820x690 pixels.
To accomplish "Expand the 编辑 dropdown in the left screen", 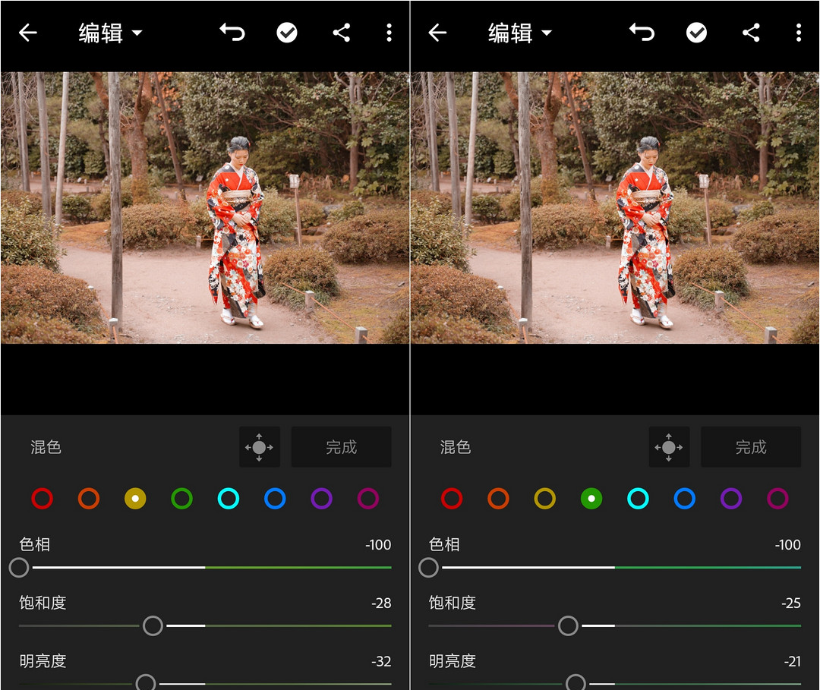I will point(111,33).
